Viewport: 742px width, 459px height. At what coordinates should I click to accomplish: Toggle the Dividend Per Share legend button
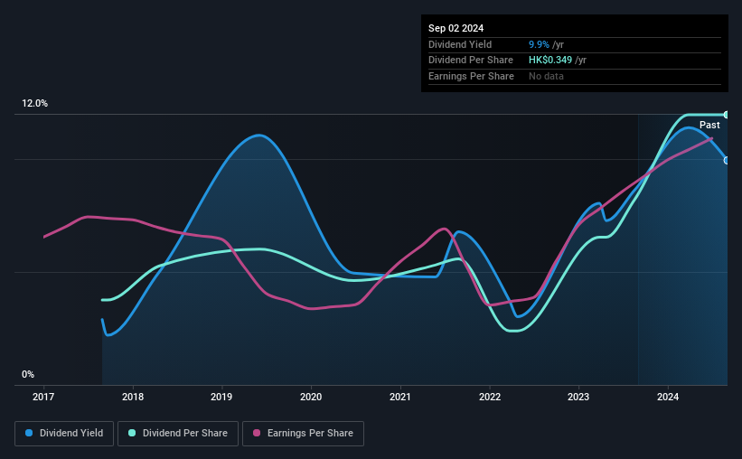(x=178, y=434)
